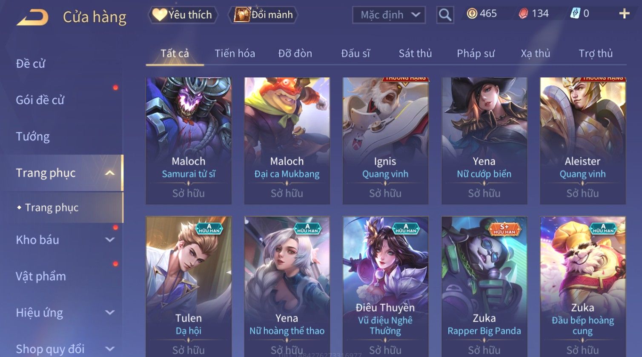
Task: Select the Pháp sư tab
Action: click(x=476, y=54)
